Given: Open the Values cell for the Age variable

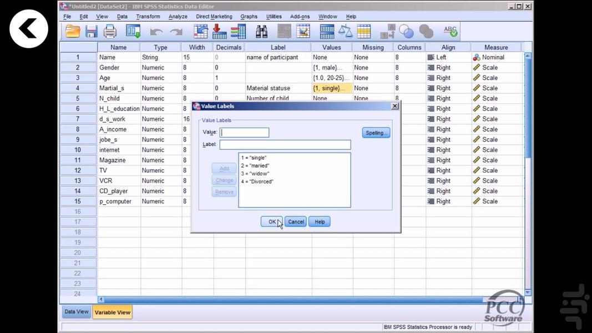Looking at the screenshot, I should (x=331, y=78).
